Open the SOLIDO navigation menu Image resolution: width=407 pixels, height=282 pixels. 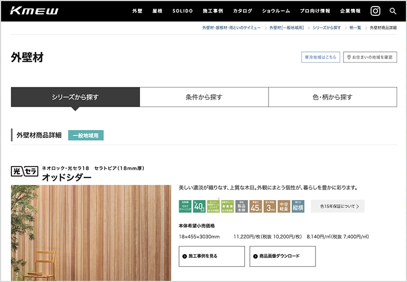[x=183, y=11]
